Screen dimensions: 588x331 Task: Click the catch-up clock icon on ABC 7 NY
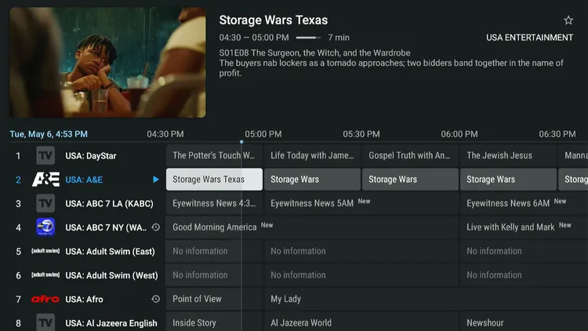(x=155, y=227)
